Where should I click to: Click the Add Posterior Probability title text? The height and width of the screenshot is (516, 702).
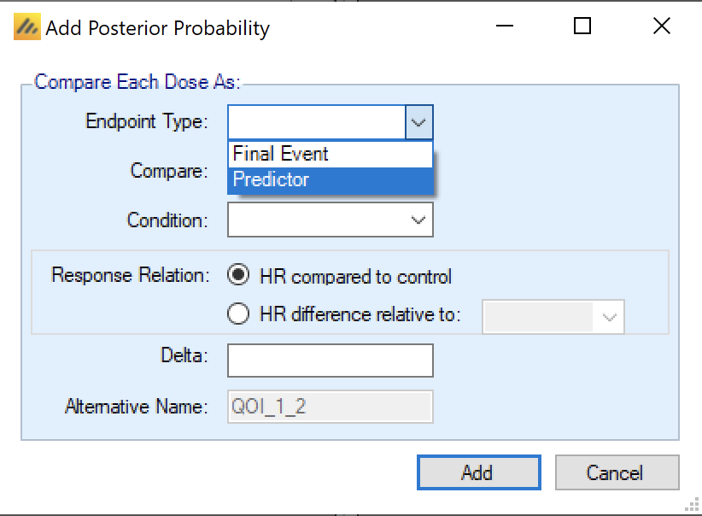click(x=157, y=28)
